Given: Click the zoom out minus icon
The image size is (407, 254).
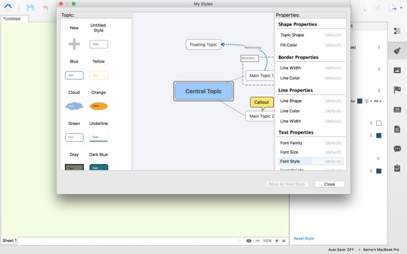Looking at the screenshot, I should (258, 241).
